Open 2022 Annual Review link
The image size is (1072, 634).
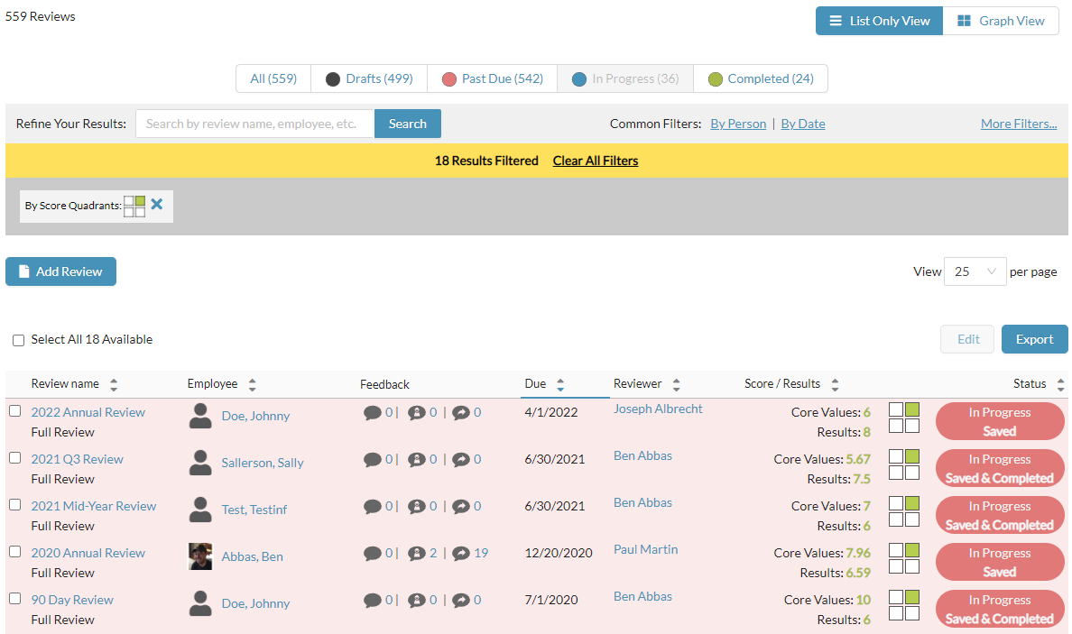pyautogui.click(x=88, y=412)
